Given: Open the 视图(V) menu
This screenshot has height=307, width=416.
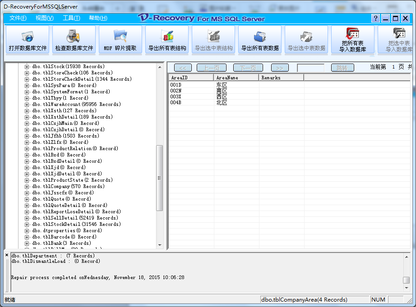Looking at the screenshot, I should point(45,18).
